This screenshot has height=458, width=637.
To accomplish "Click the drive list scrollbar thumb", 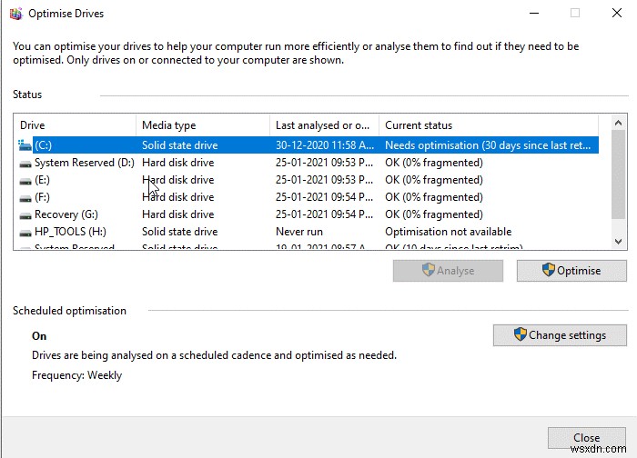I will (618, 174).
